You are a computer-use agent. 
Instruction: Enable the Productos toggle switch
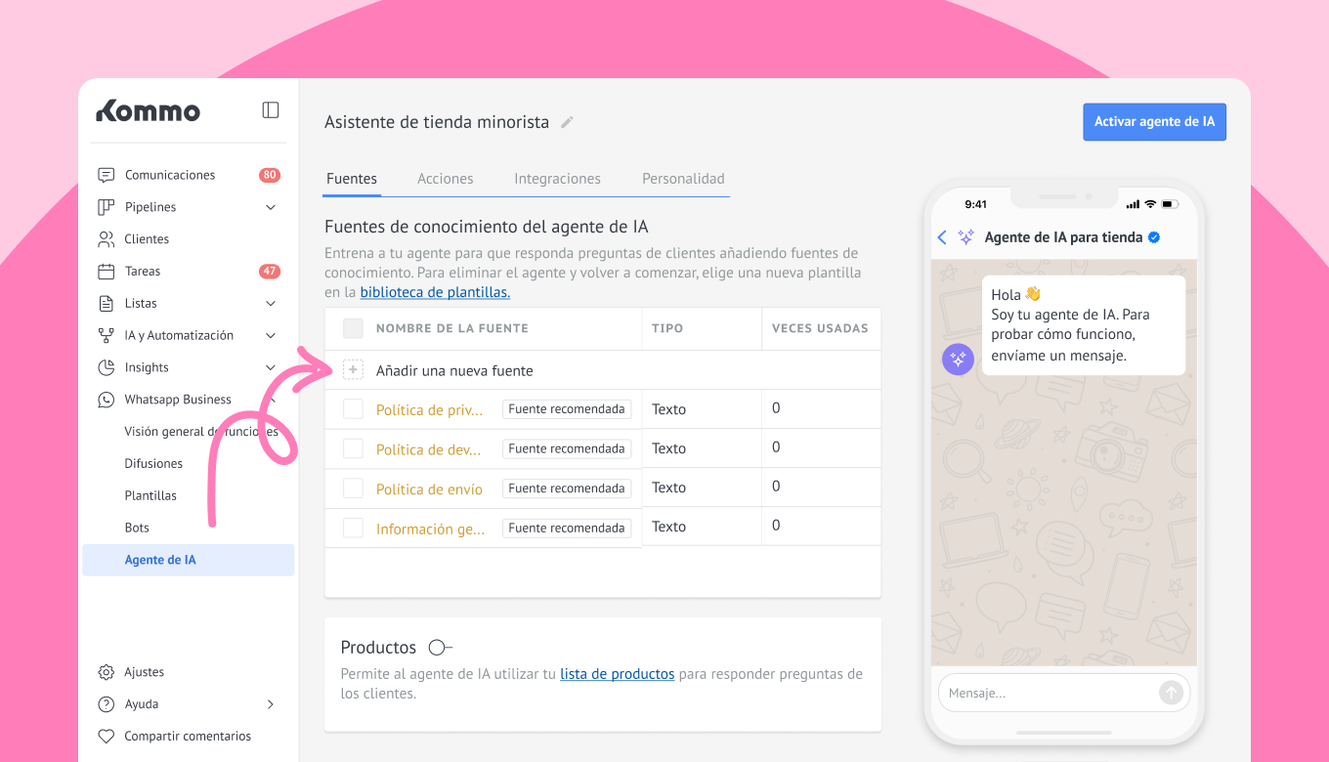440,648
